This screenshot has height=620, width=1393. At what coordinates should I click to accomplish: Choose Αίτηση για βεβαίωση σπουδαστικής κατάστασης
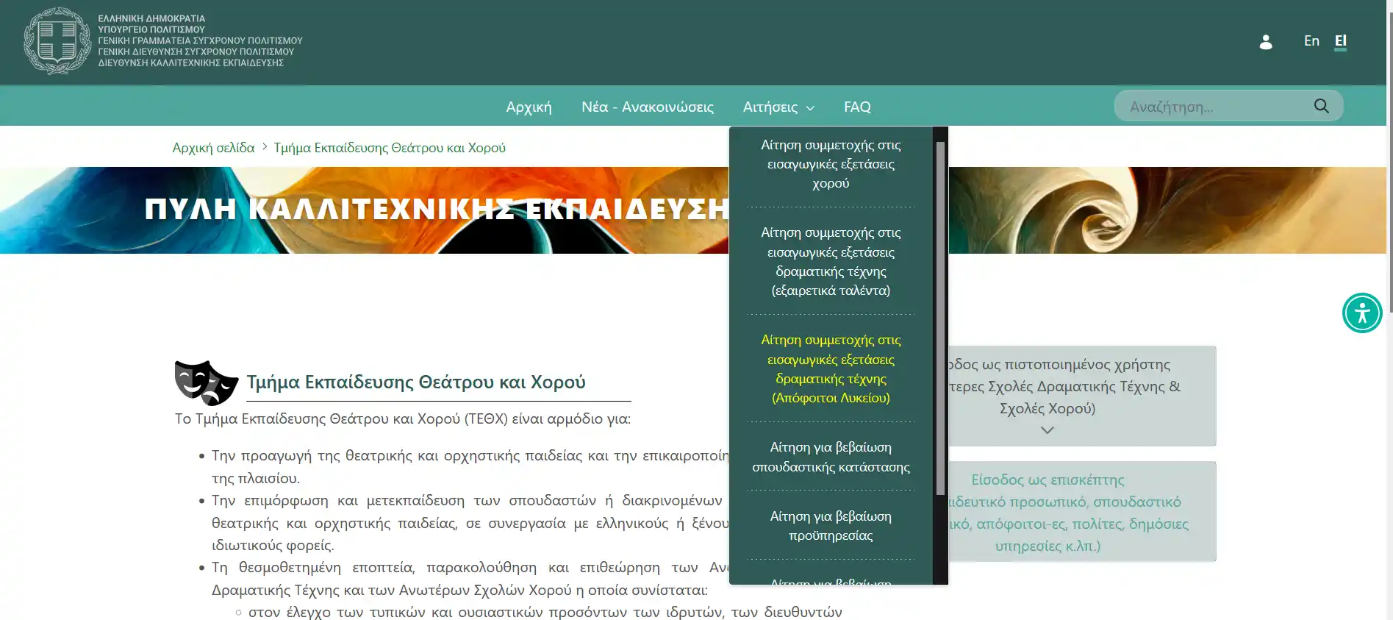point(831,457)
